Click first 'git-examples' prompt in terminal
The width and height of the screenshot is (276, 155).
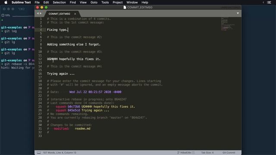[x=11, y=28]
